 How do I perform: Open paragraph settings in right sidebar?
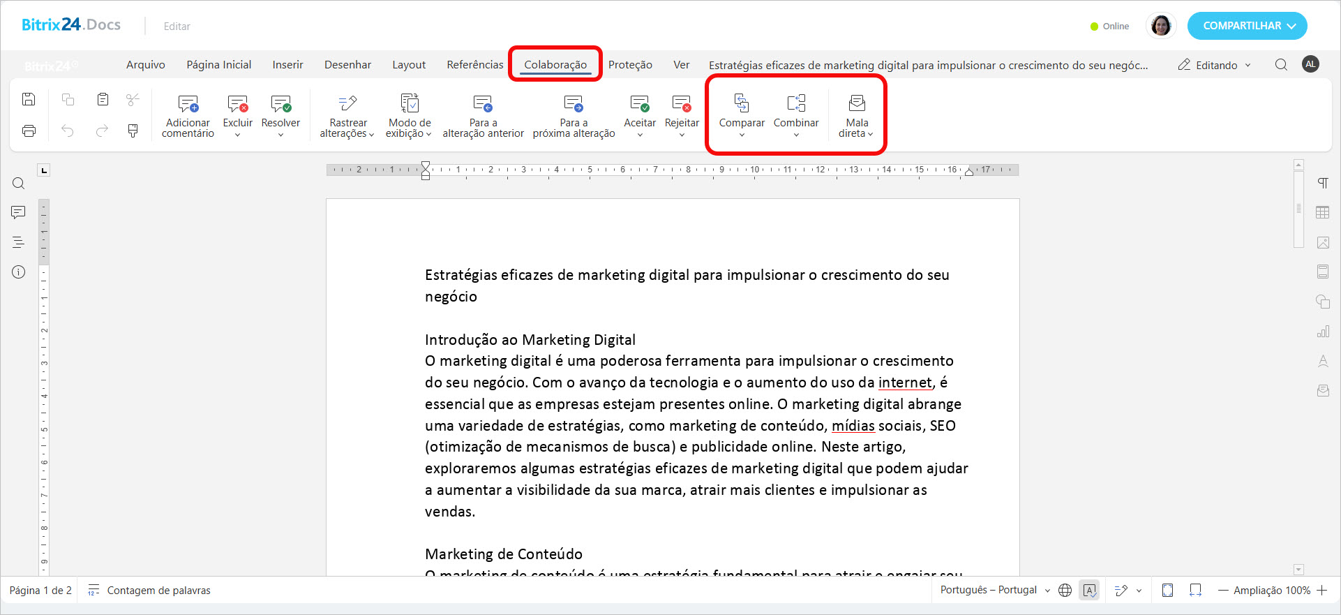[1322, 184]
